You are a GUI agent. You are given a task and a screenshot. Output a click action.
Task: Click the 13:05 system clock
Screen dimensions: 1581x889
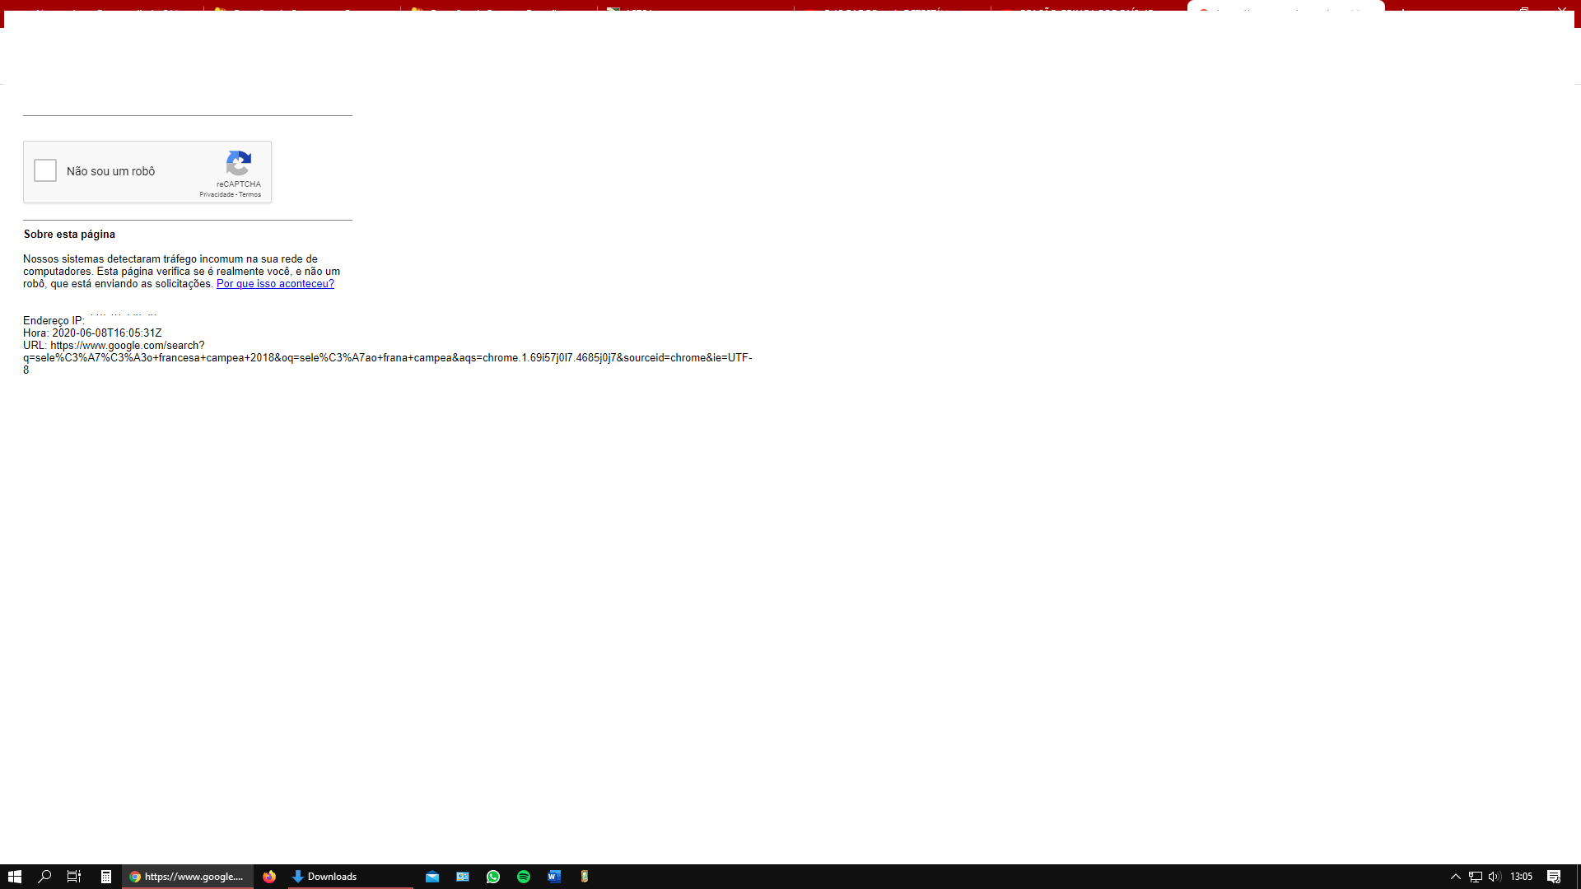[x=1521, y=877]
